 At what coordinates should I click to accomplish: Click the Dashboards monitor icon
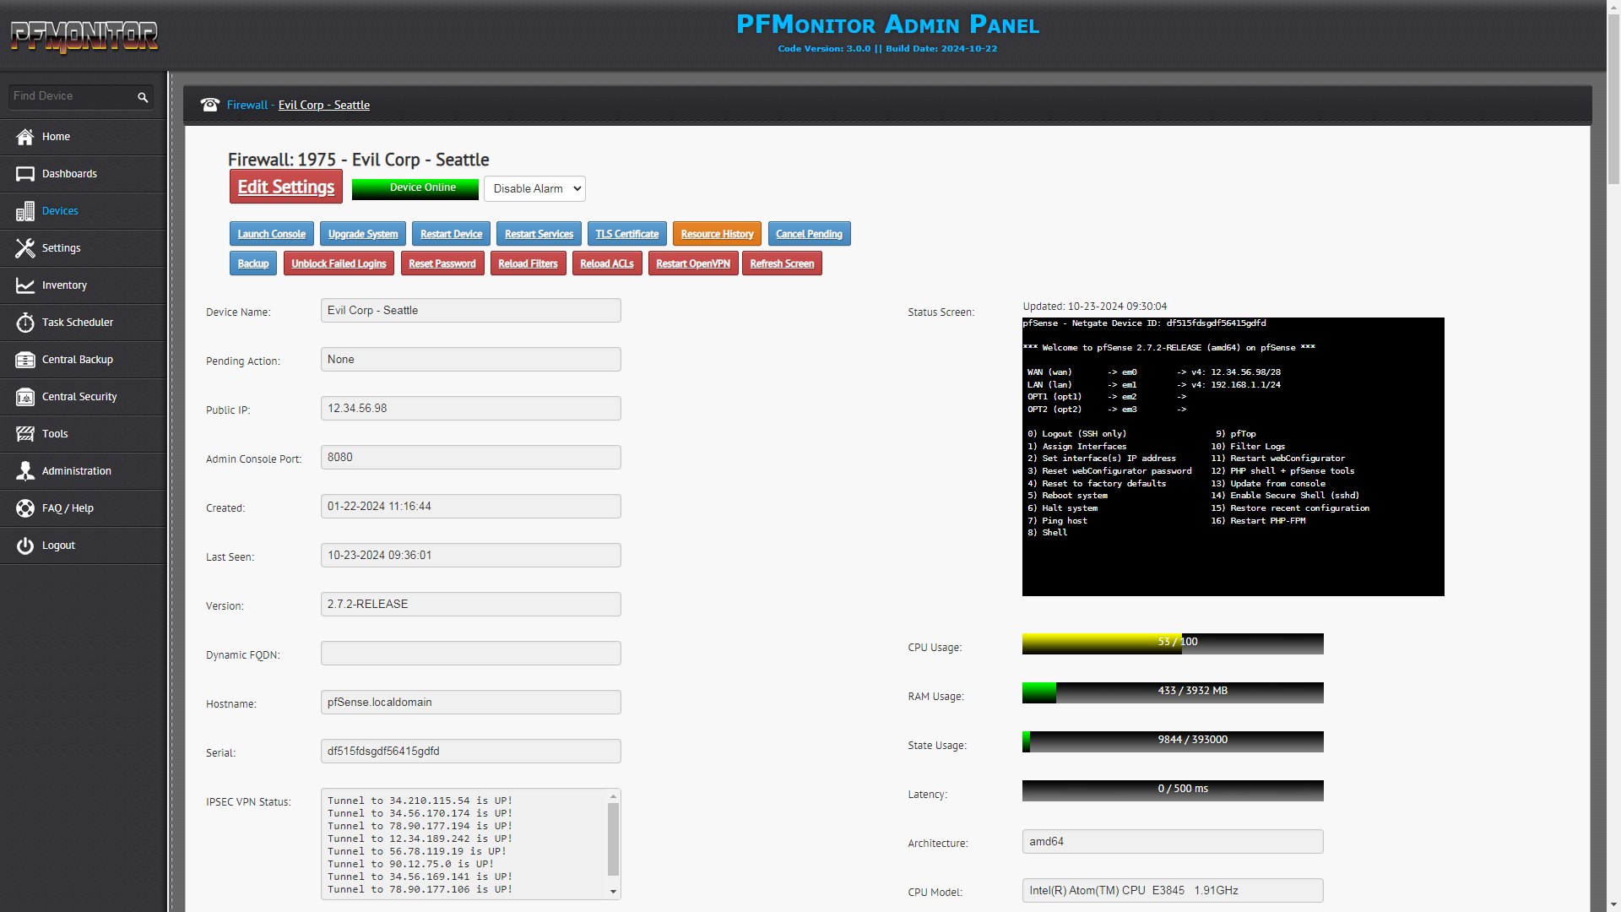(x=25, y=174)
